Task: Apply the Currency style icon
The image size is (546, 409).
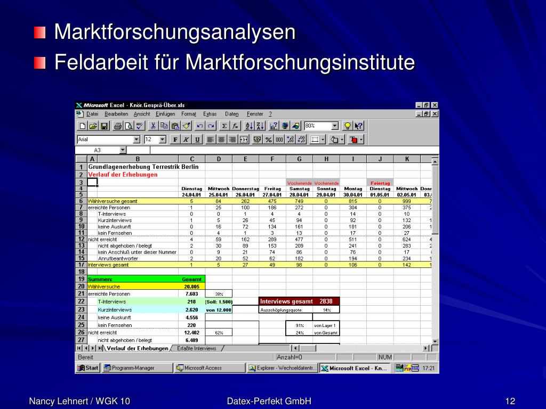Action: click(258, 140)
